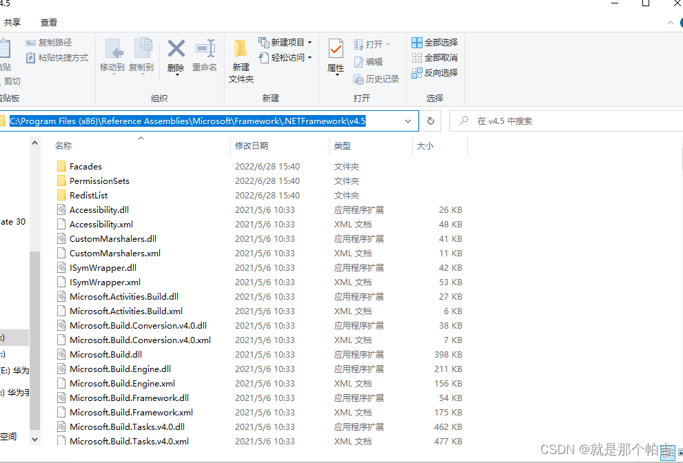The height and width of the screenshot is (463, 683).
Task: Click the 复制到 (Copy to) icon
Action: (x=141, y=55)
